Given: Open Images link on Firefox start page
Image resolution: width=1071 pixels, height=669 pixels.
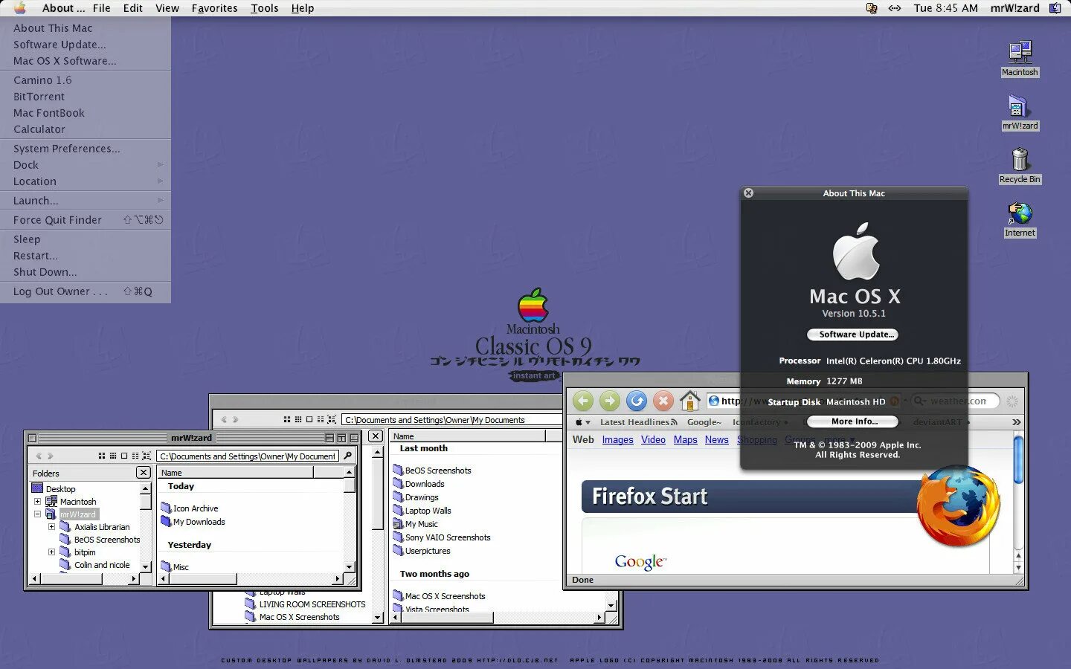Looking at the screenshot, I should click(x=617, y=439).
